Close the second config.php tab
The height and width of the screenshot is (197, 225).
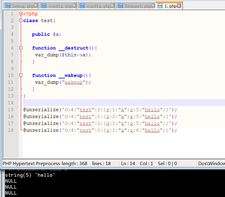[112, 5]
